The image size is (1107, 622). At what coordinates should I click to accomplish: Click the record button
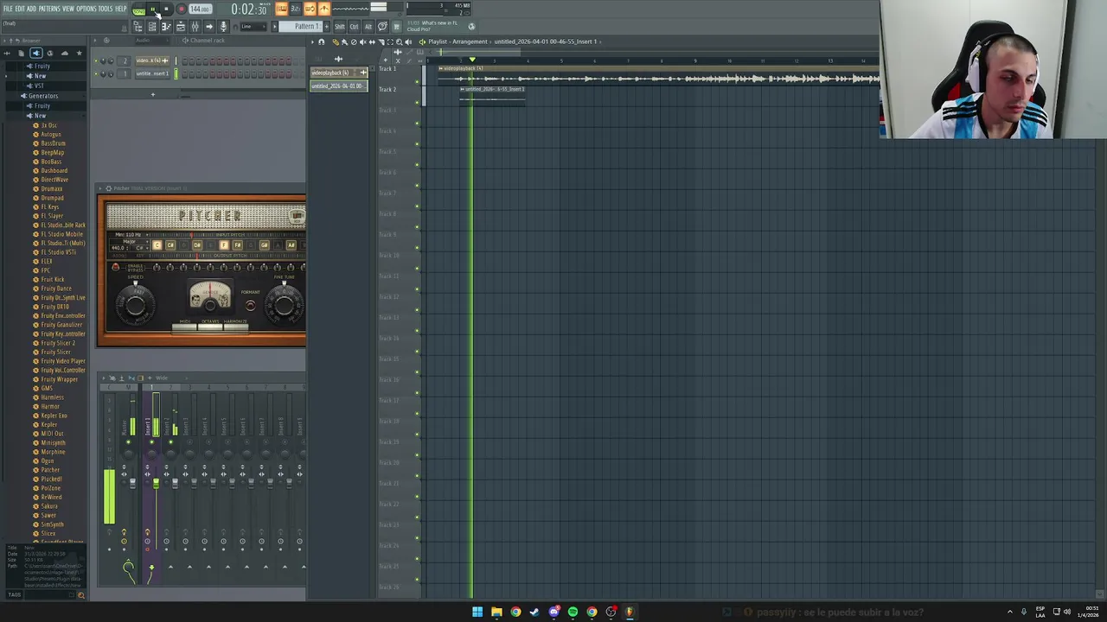(182, 9)
